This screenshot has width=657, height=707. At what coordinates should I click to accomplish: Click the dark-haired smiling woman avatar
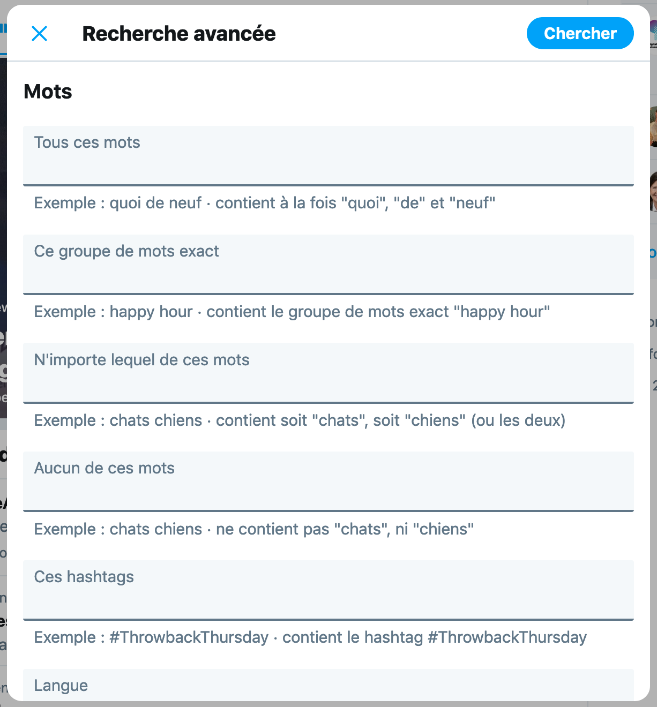tap(653, 191)
